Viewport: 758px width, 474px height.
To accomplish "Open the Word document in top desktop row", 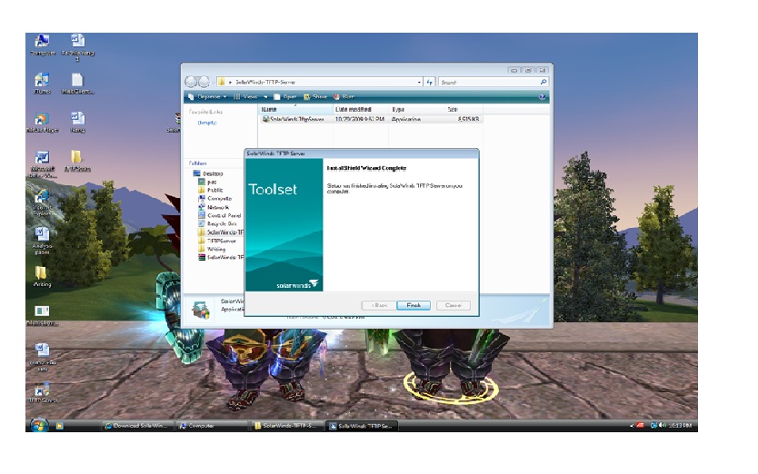I will pos(77,46).
